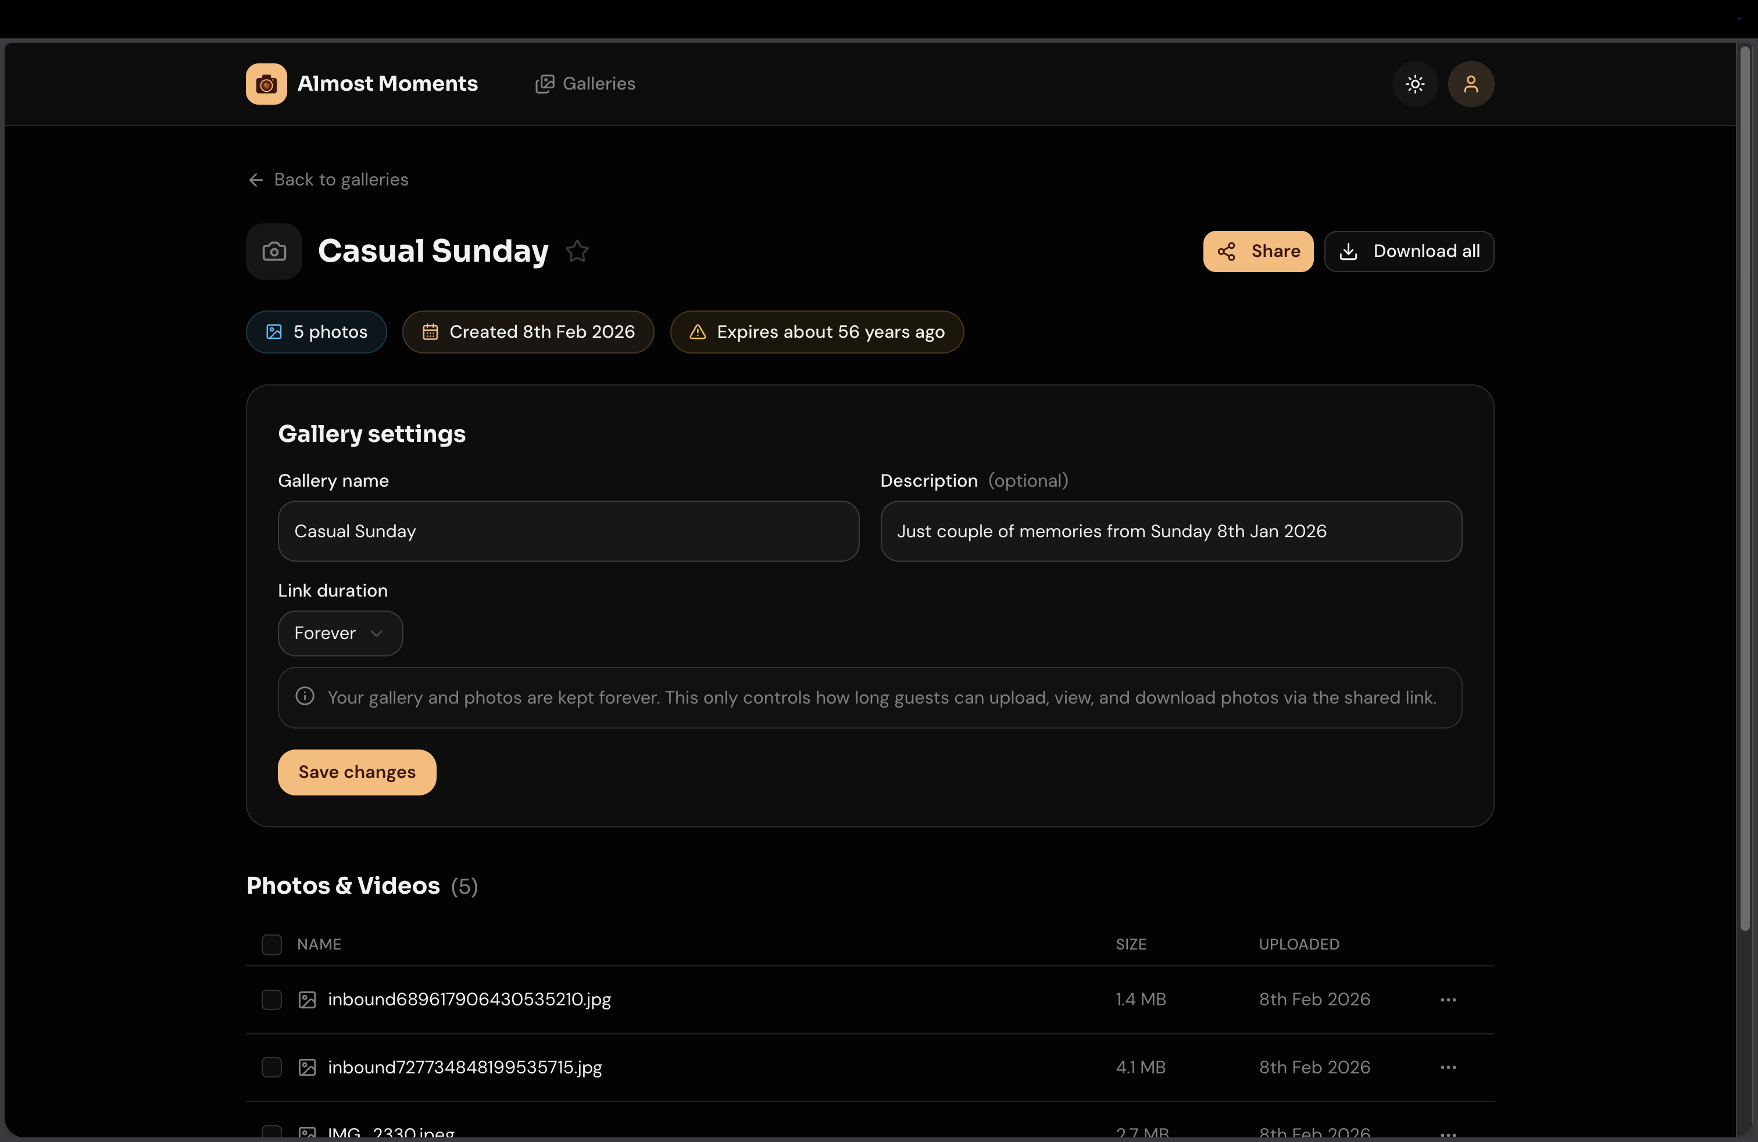Click the Gallery name input field
This screenshot has height=1142, width=1758.
(568, 531)
